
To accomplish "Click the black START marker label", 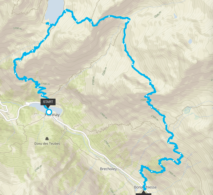I will click(x=48, y=102).
